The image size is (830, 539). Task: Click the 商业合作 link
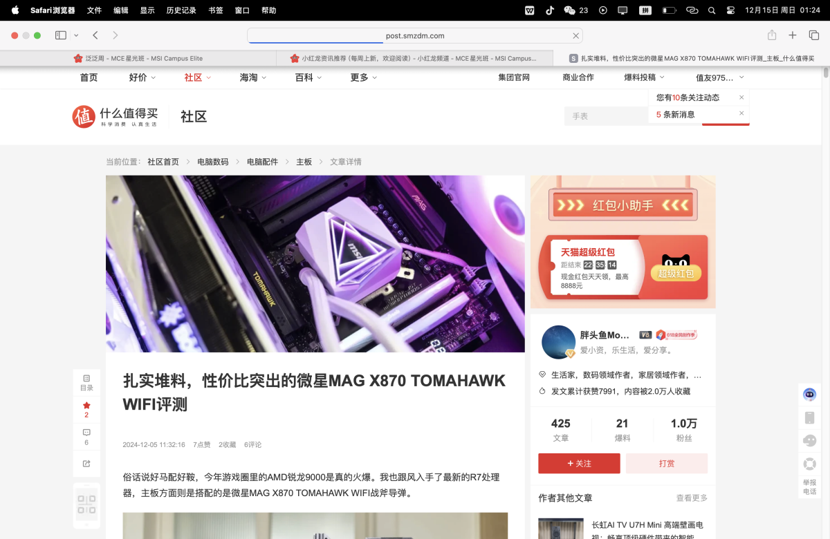[x=578, y=77]
